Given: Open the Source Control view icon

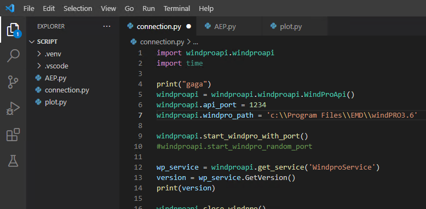Looking at the screenshot, I should pyautogui.click(x=13, y=82).
